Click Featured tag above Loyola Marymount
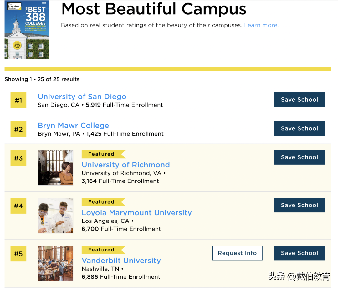Screen dimensions: 338x288 101,202
